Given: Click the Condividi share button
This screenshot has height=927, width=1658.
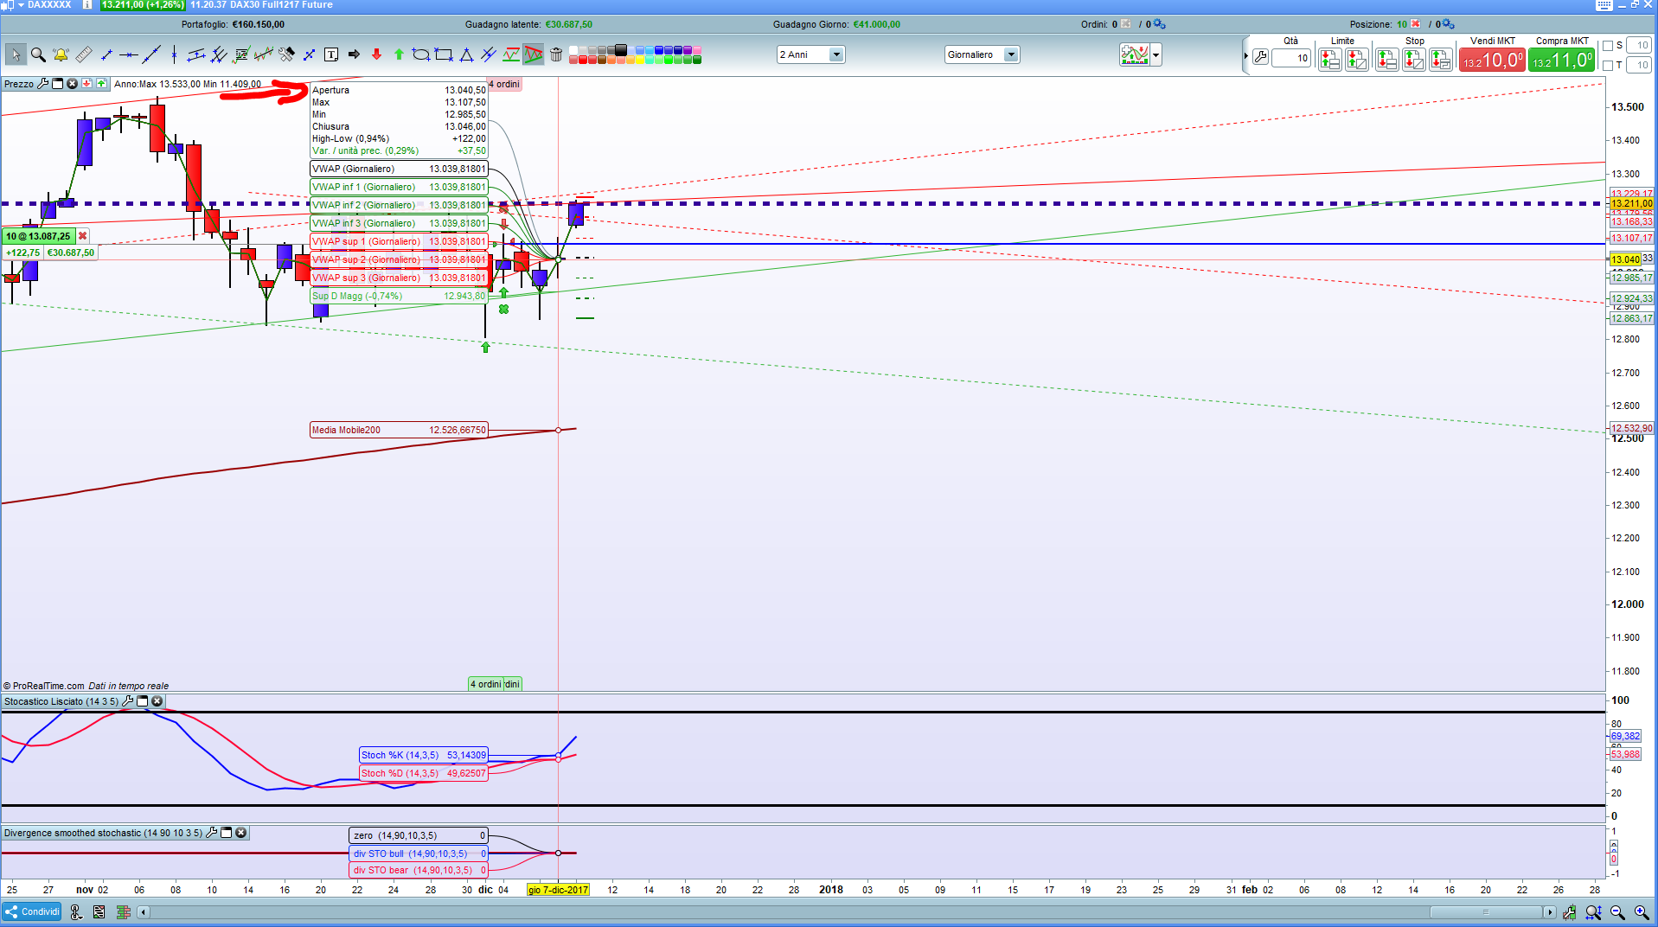Looking at the screenshot, I should tap(33, 912).
